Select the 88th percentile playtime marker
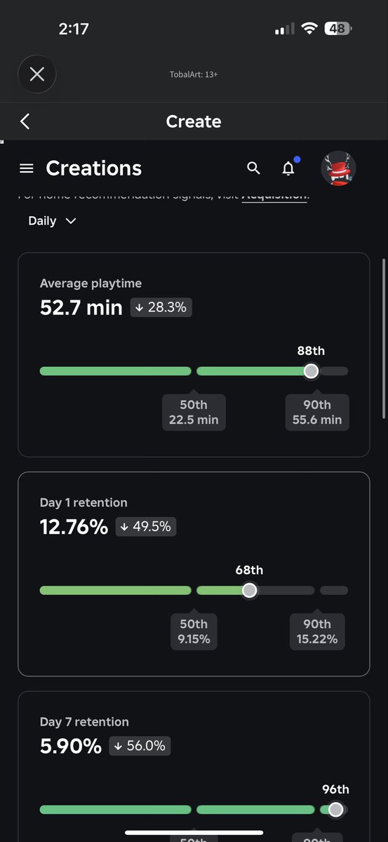Image resolution: width=388 pixels, height=842 pixels. tap(311, 371)
